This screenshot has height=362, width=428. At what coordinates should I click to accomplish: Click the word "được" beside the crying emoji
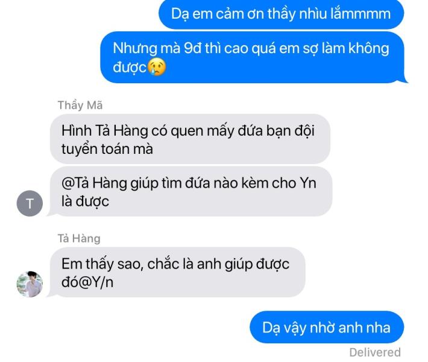point(130,68)
